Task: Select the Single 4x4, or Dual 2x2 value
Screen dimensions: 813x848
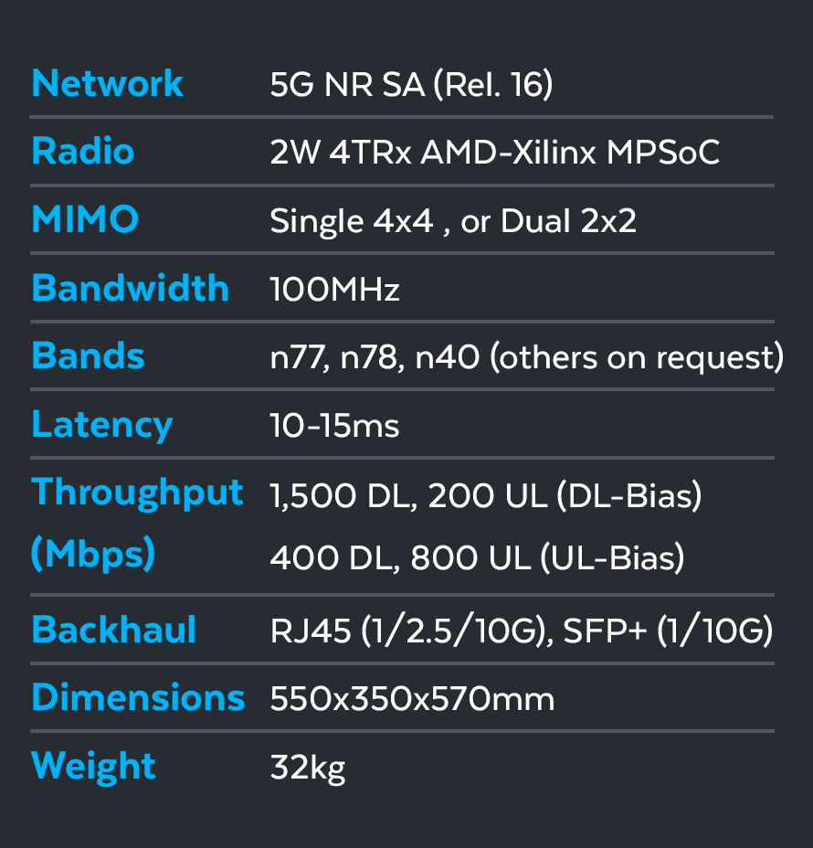Action: click(453, 221)
